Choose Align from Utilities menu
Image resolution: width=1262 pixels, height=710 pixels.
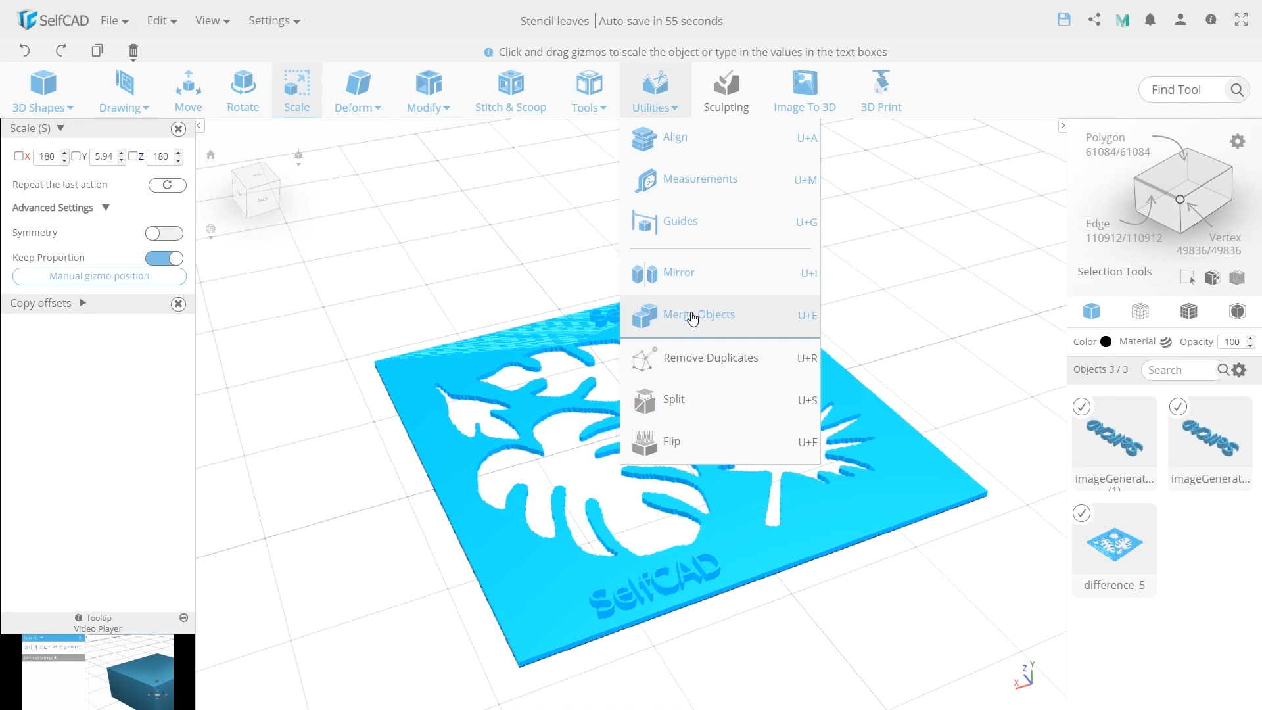tap(720, 137)
